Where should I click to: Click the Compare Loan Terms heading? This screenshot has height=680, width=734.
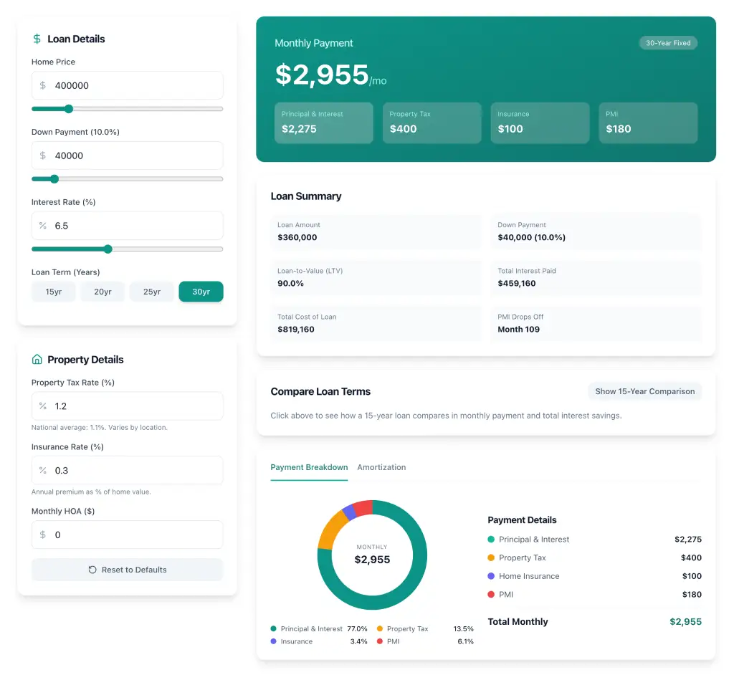click(320, 391)
